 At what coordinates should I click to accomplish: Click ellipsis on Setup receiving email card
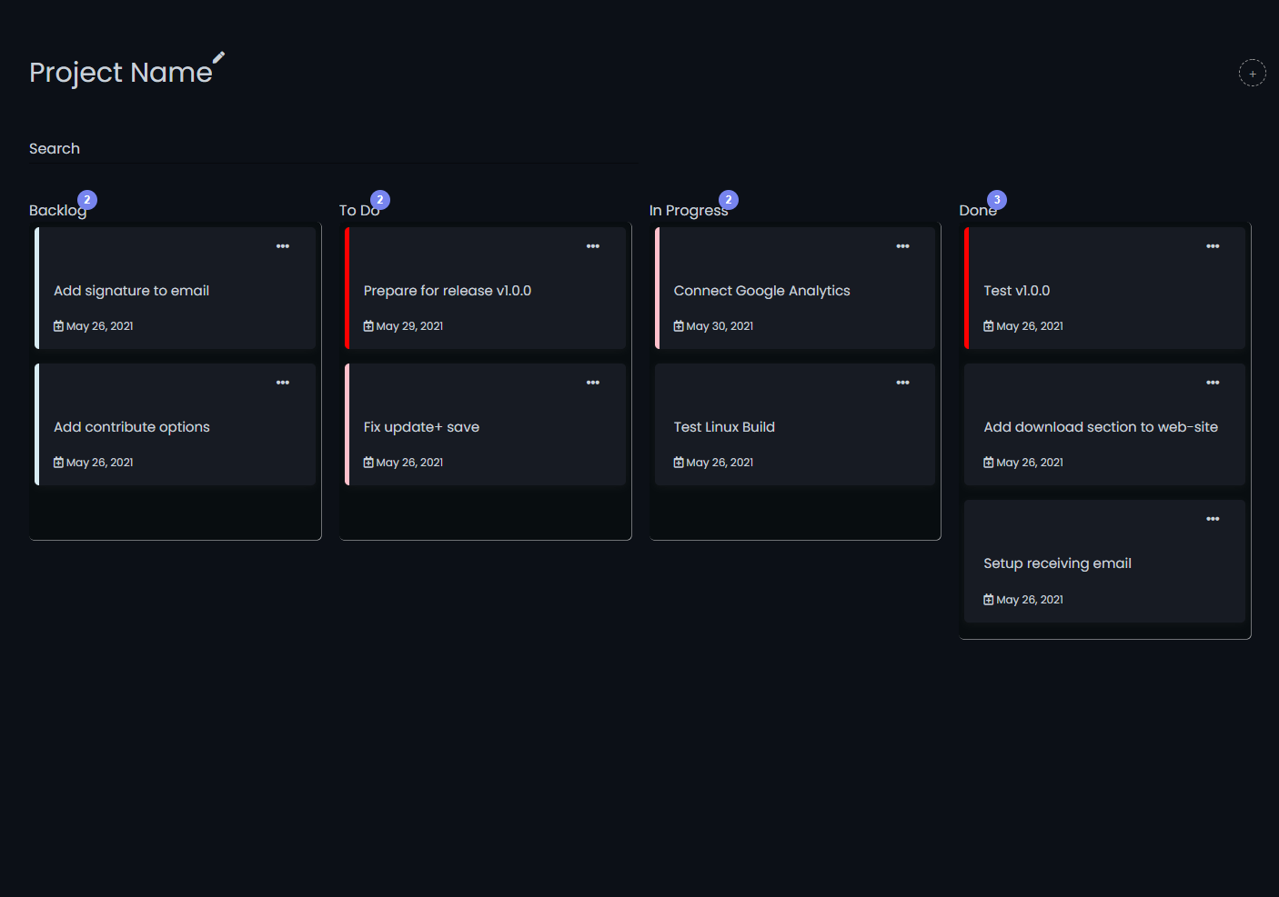click(x=1213, y=519)
